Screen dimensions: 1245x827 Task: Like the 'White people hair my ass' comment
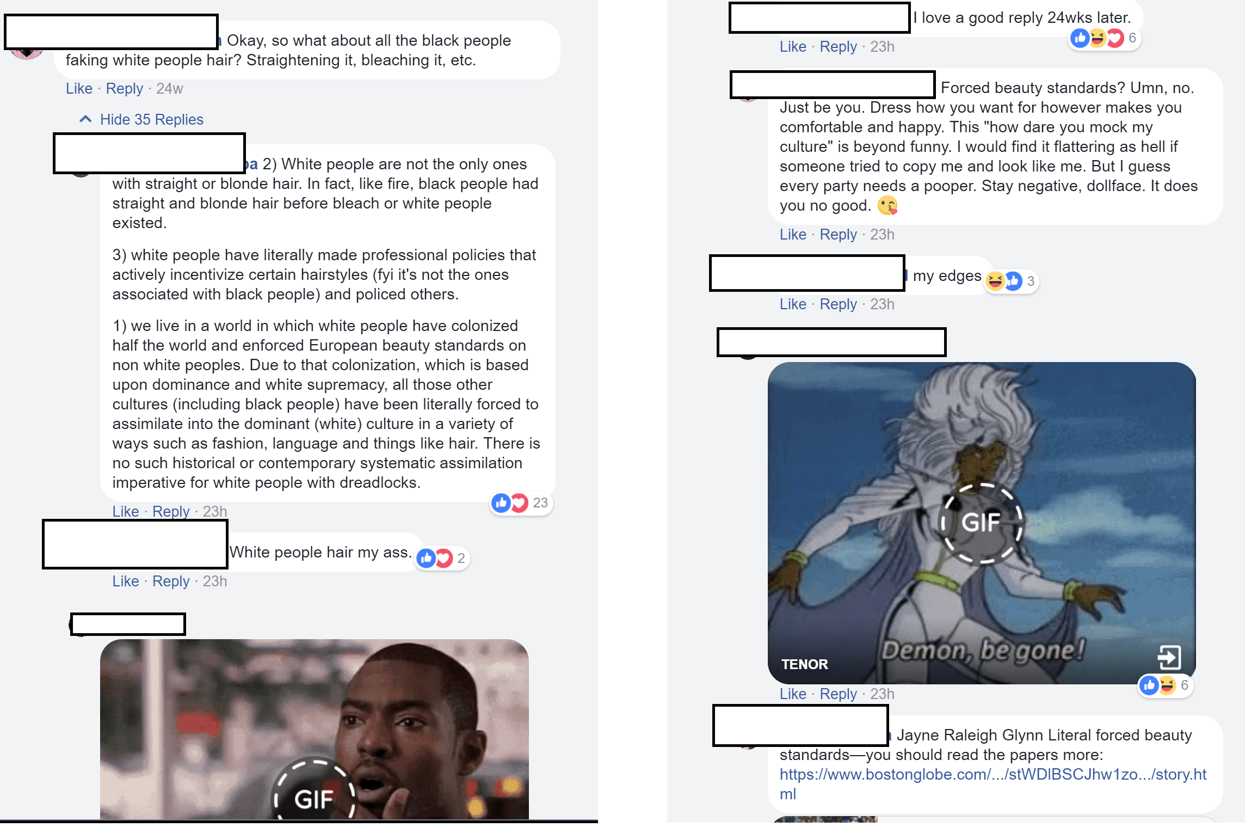click(x=126, y=581)
